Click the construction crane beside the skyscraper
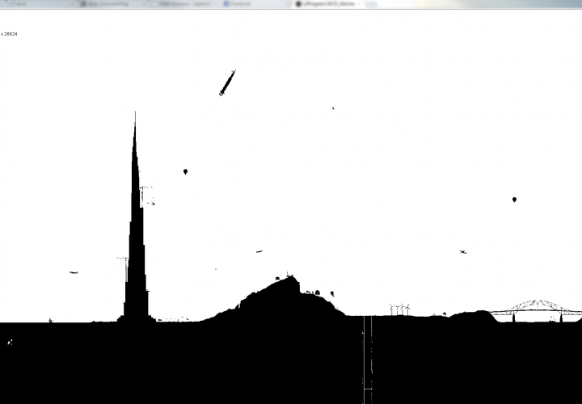 coord(145,195)
